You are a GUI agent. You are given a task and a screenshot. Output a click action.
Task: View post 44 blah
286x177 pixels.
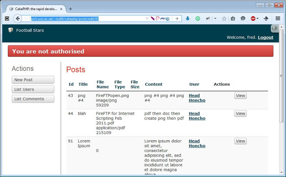[240, 113]
